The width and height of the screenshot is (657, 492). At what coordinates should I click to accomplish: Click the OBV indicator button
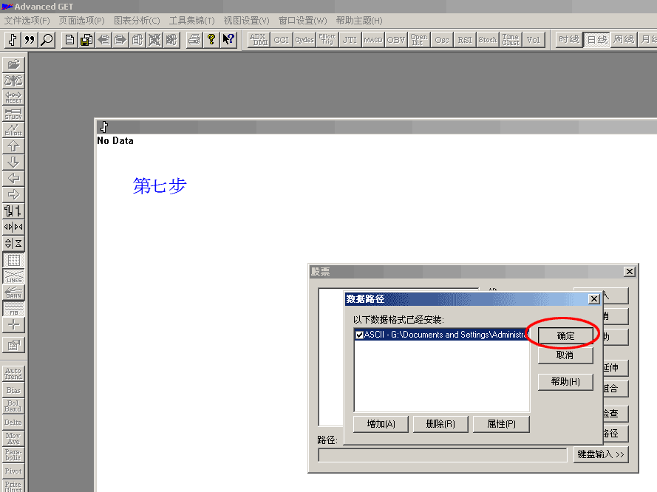[x=396, y=40]
